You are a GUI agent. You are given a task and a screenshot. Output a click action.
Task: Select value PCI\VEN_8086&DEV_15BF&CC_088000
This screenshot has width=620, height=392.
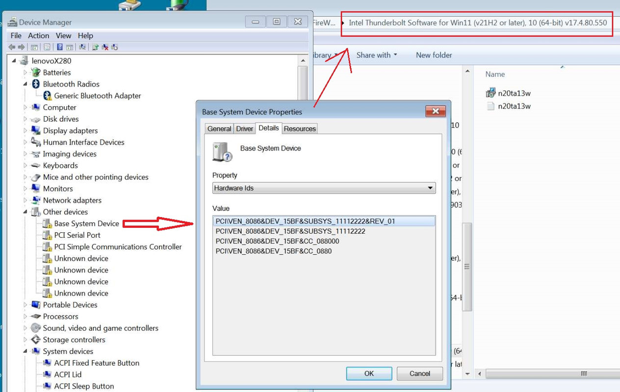pyautogui.click(x=277, y=242)
